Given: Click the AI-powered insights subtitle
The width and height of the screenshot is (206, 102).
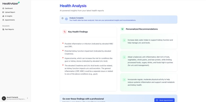Looking at the screenshot, I should tap(82, 11).
